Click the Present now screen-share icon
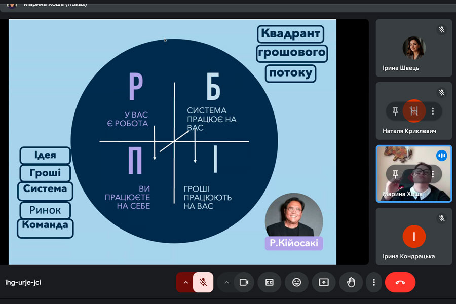Screen dimensions: 456x304 pos(324,282)
